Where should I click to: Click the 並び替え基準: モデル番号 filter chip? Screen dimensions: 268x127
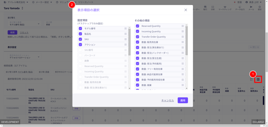coord(19,72)
